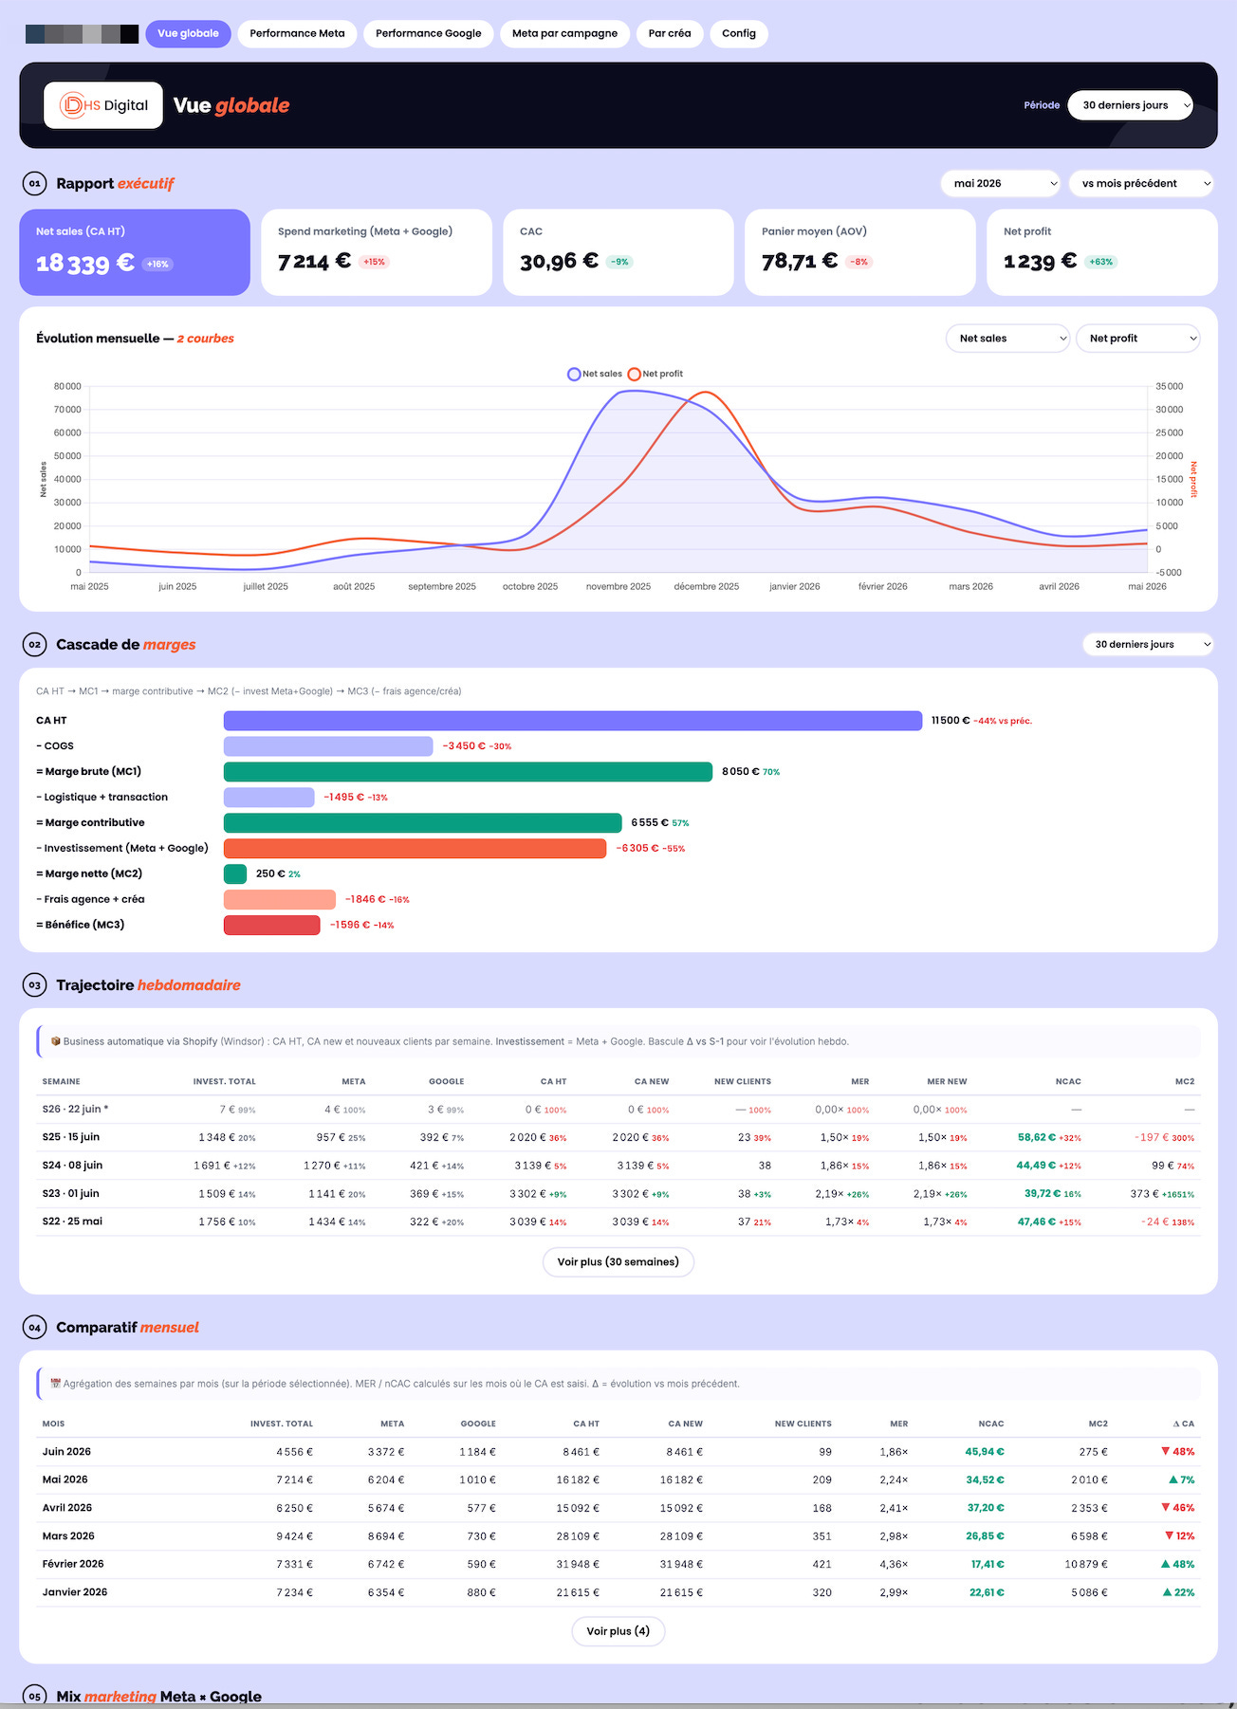The height and width of the screenshot is (1709, 1237).
Task: Click the Mai 2026 row label
Action: [x=65, y=1479]
